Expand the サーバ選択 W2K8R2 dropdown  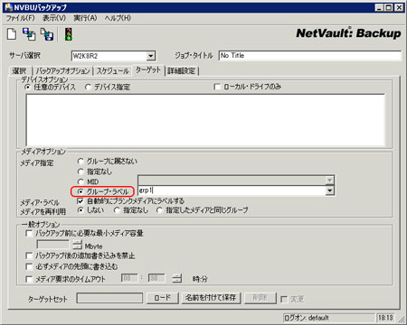150,56
